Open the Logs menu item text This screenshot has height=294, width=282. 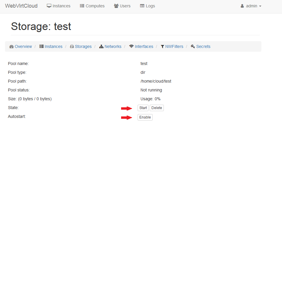(x=150, y=6)
